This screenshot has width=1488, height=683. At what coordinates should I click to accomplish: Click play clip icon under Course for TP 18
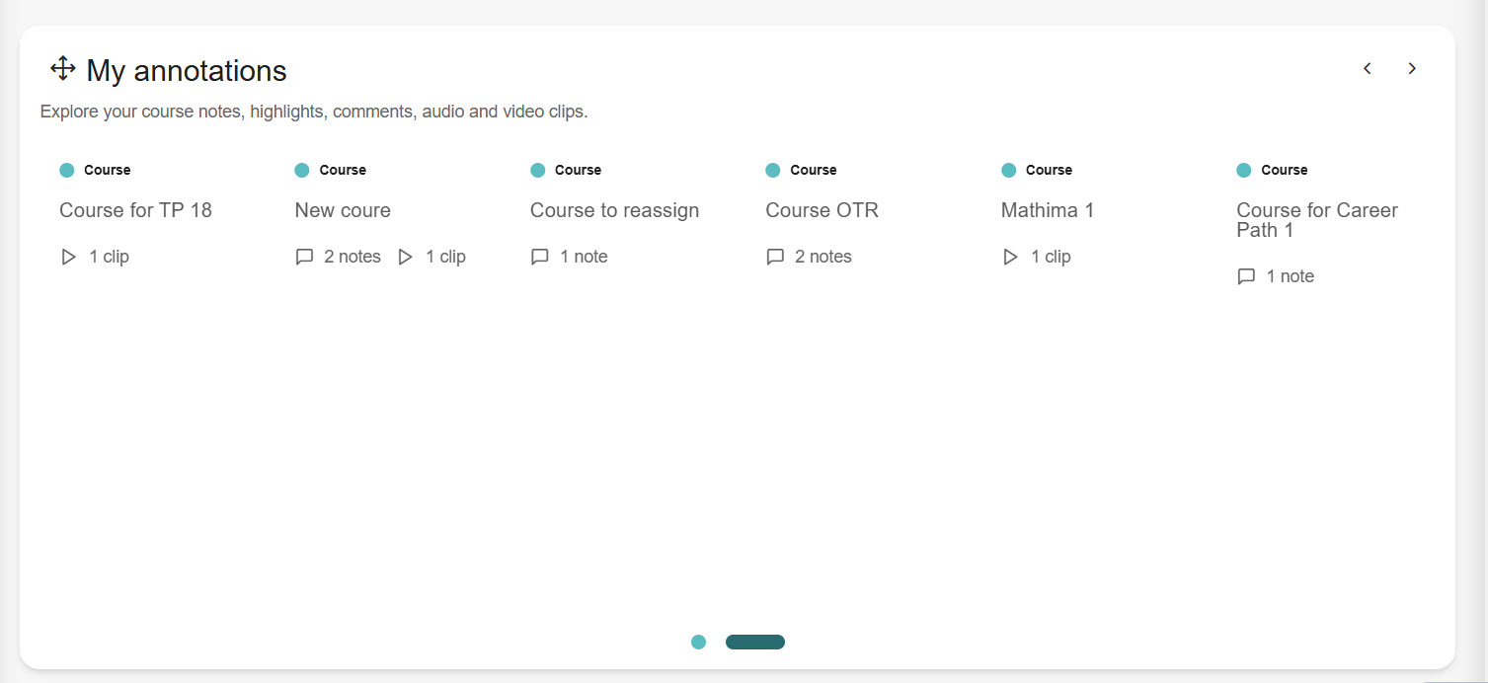click(x=68, y=257)
